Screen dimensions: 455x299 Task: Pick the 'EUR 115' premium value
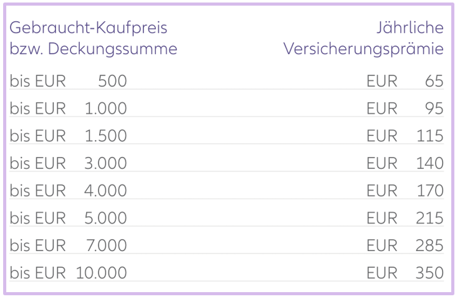click(x=405, y=136)
